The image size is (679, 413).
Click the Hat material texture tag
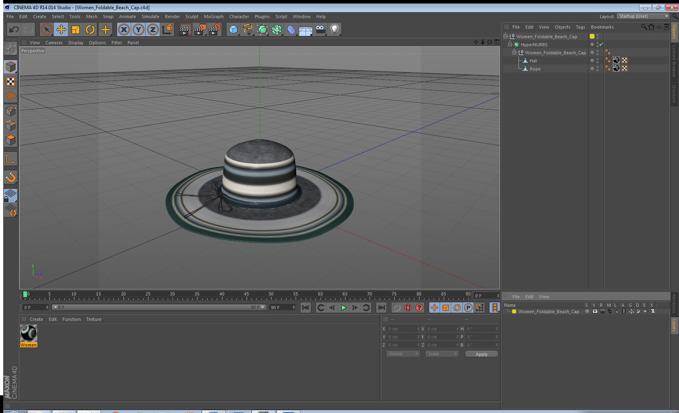(616, 60)
